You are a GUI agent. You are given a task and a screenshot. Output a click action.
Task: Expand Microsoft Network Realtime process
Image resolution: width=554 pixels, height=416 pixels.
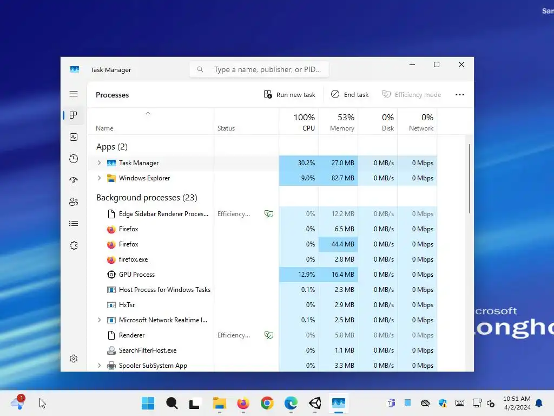[100, 320]
